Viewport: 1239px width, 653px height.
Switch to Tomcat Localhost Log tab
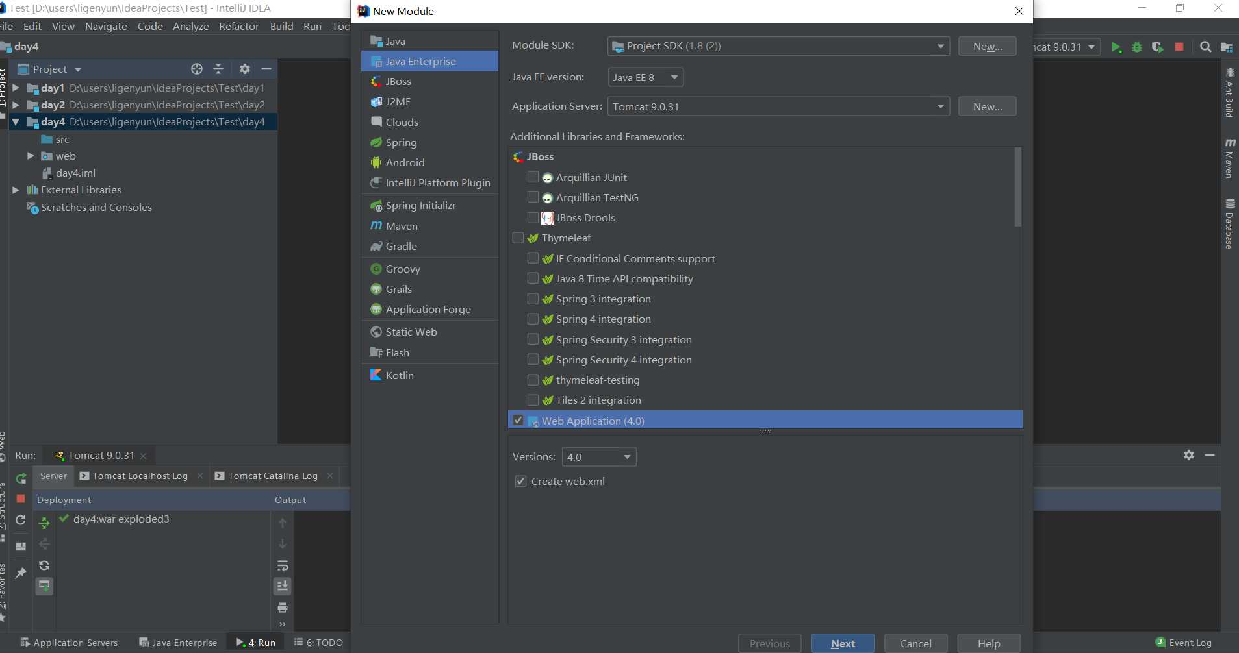pyautogui.click(x=140, y=476)
